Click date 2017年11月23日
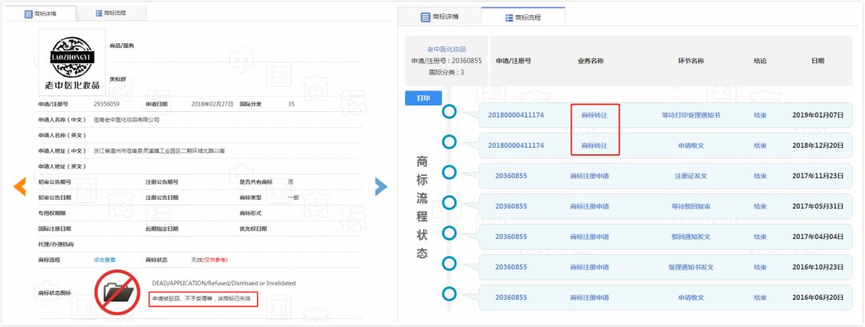 (818, 176)
